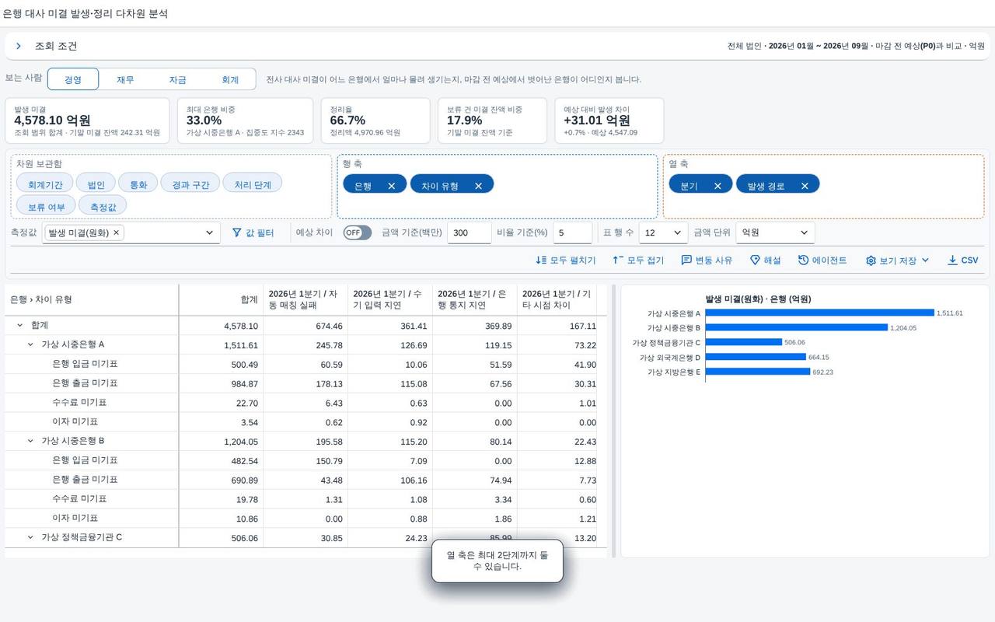The image size is (995, 622).
Task: Clear the 발생 미결(원화) measure token
Action: pos(117,232)
